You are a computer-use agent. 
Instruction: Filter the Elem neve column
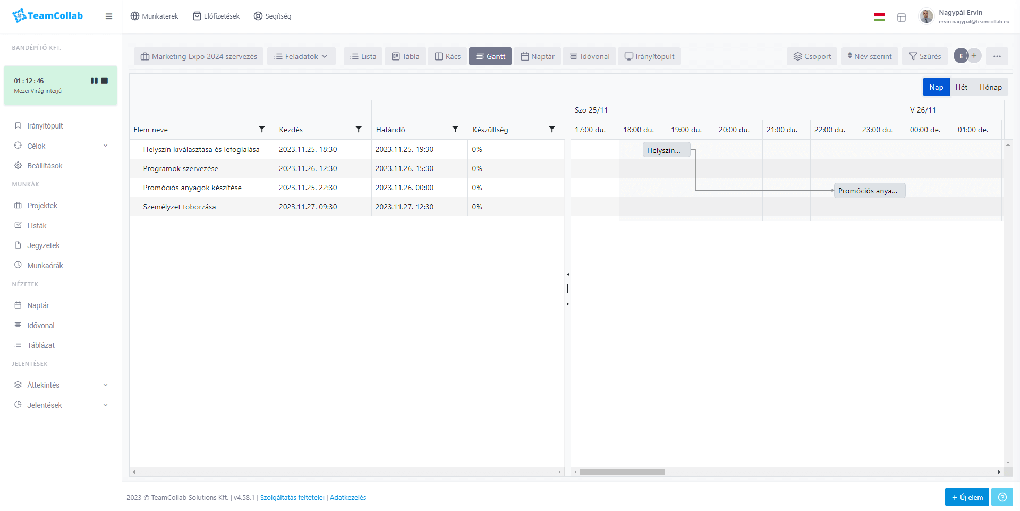pos(262,129)
